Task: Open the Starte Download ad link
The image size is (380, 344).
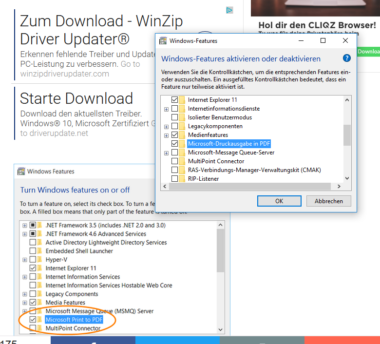Action: pos(76,98)
